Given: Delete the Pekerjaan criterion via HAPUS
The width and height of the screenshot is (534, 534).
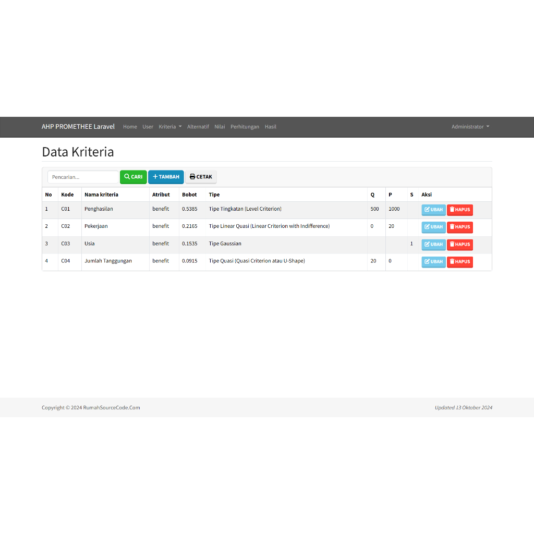Looking at the screenshot, I should tap(460, 227).
